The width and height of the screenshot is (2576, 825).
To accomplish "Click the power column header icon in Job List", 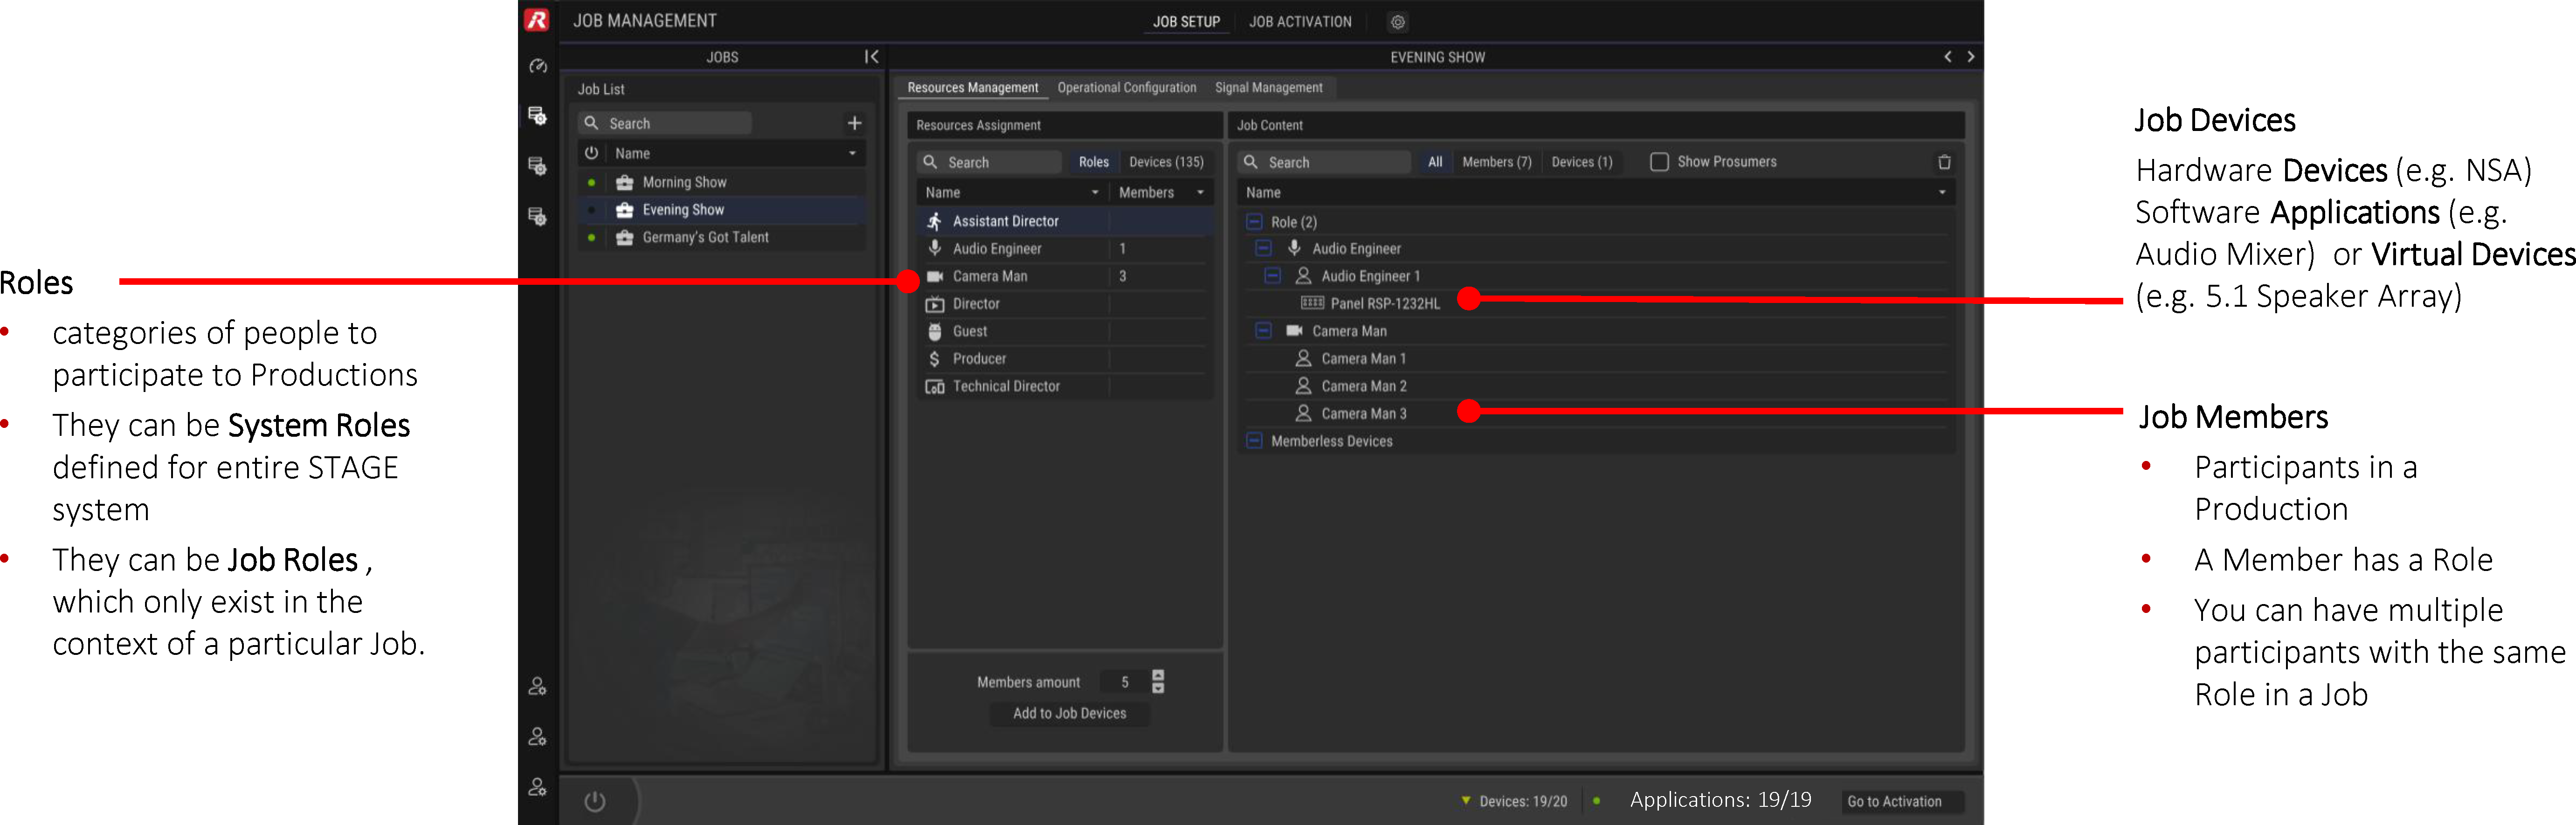I will (x=592, y=153).
